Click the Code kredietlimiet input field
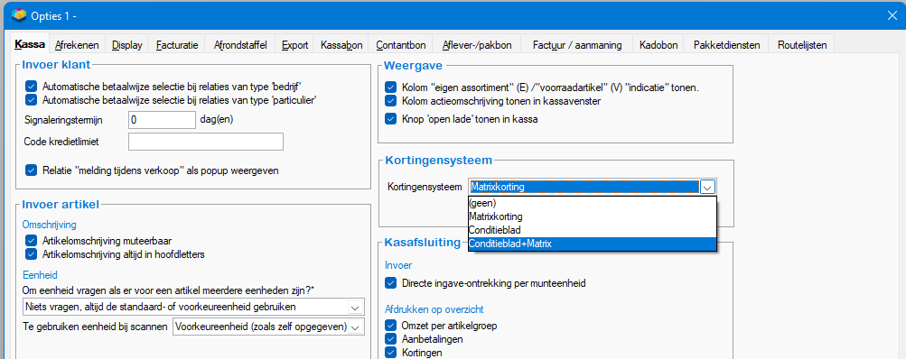Viewport: 906px width, 359px height. point(206,142)
